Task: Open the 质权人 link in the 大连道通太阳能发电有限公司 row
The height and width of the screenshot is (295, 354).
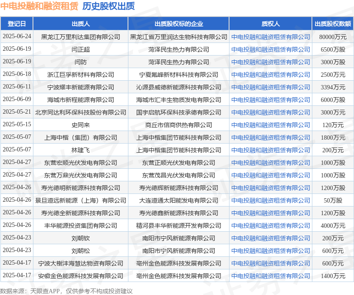Action: [270, 200]
